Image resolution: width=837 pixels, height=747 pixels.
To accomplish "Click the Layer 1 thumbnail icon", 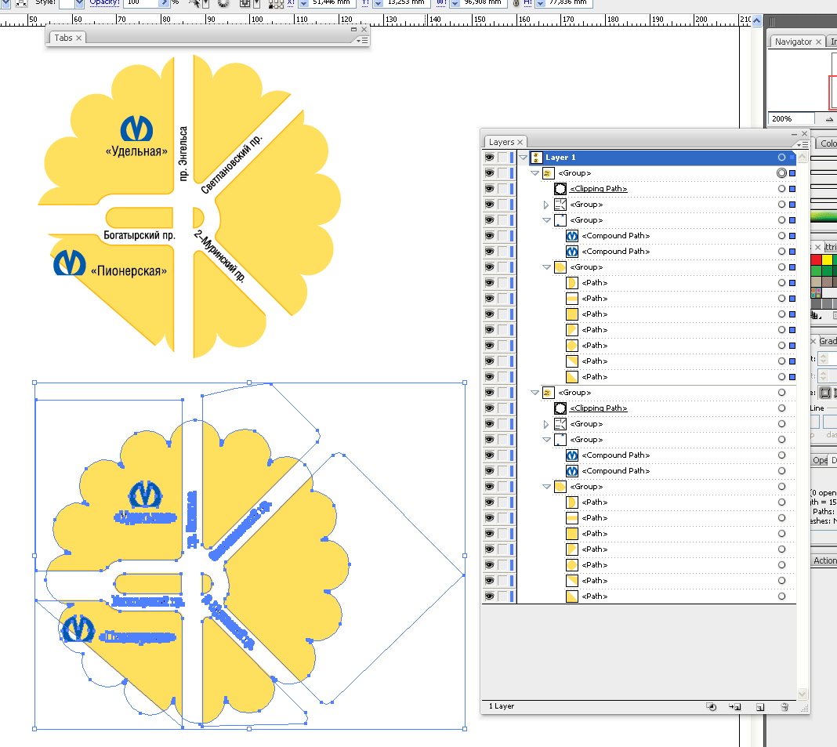I will tap(537, 158).
